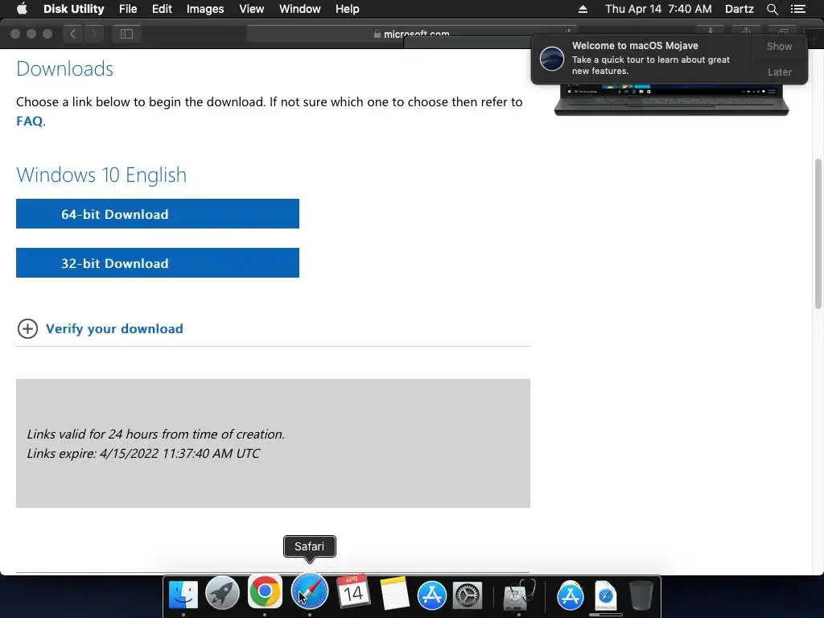The height and width of the screenshot is (618, 824).
Task: Open the Window menu
Action: pos(299,9)
